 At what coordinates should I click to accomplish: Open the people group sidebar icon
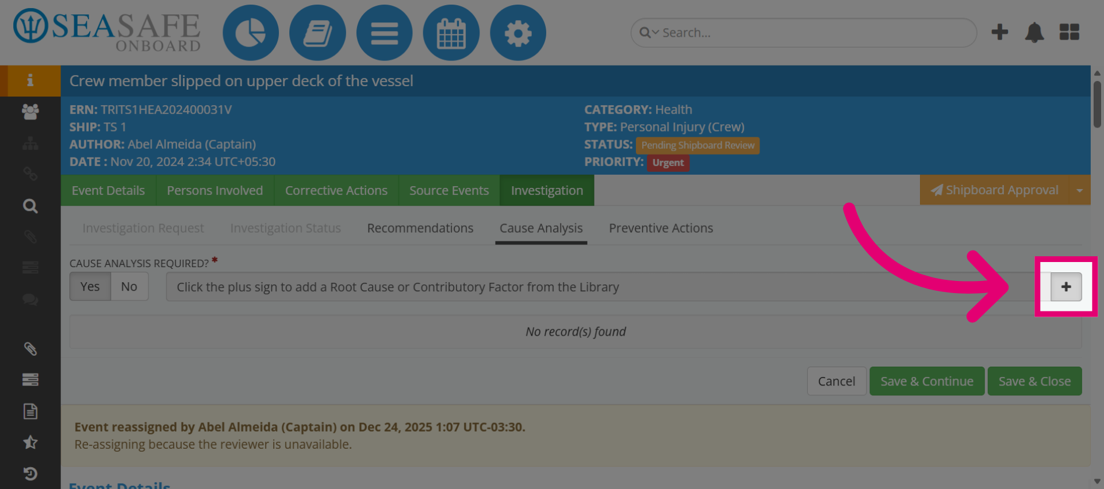pos(30,111)
